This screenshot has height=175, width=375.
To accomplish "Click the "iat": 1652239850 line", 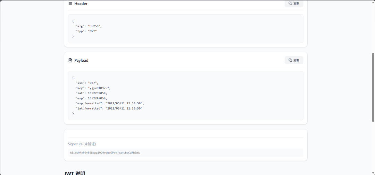I will 91,93.
